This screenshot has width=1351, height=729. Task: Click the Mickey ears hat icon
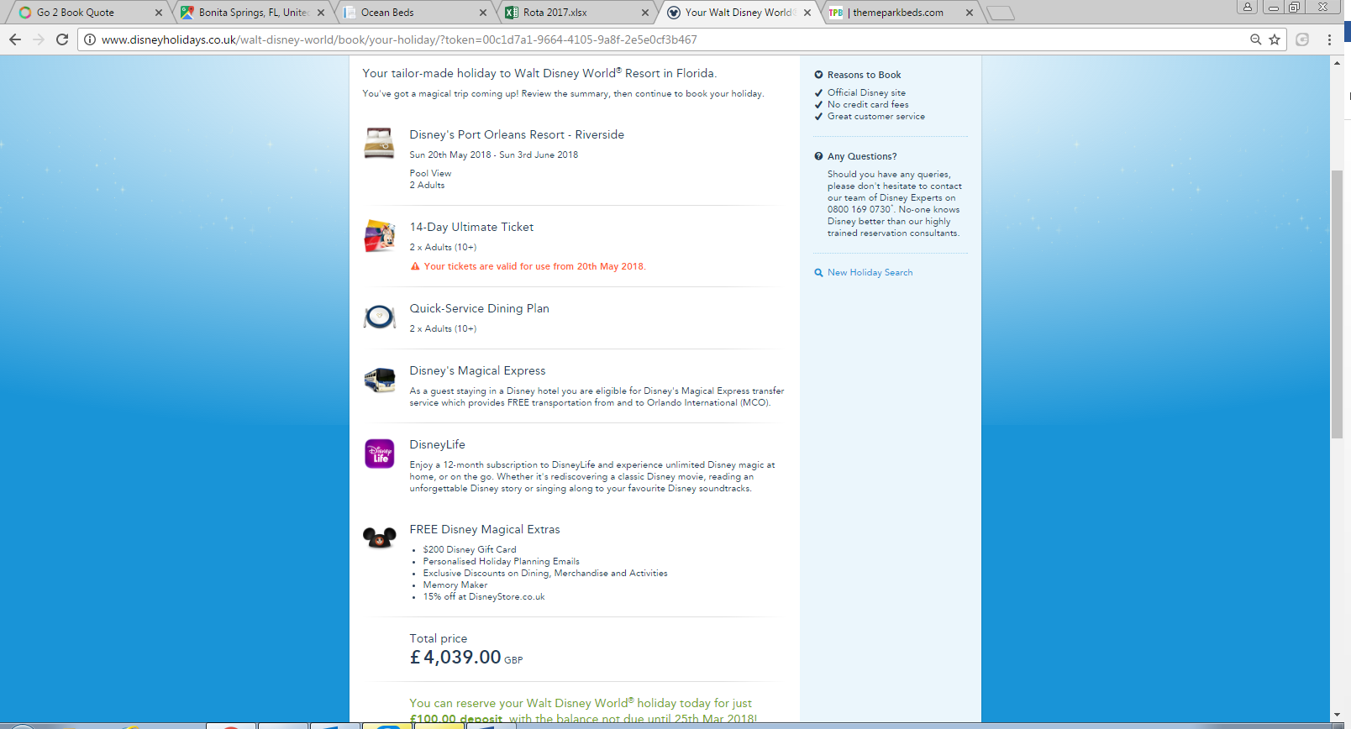(379, 538)
